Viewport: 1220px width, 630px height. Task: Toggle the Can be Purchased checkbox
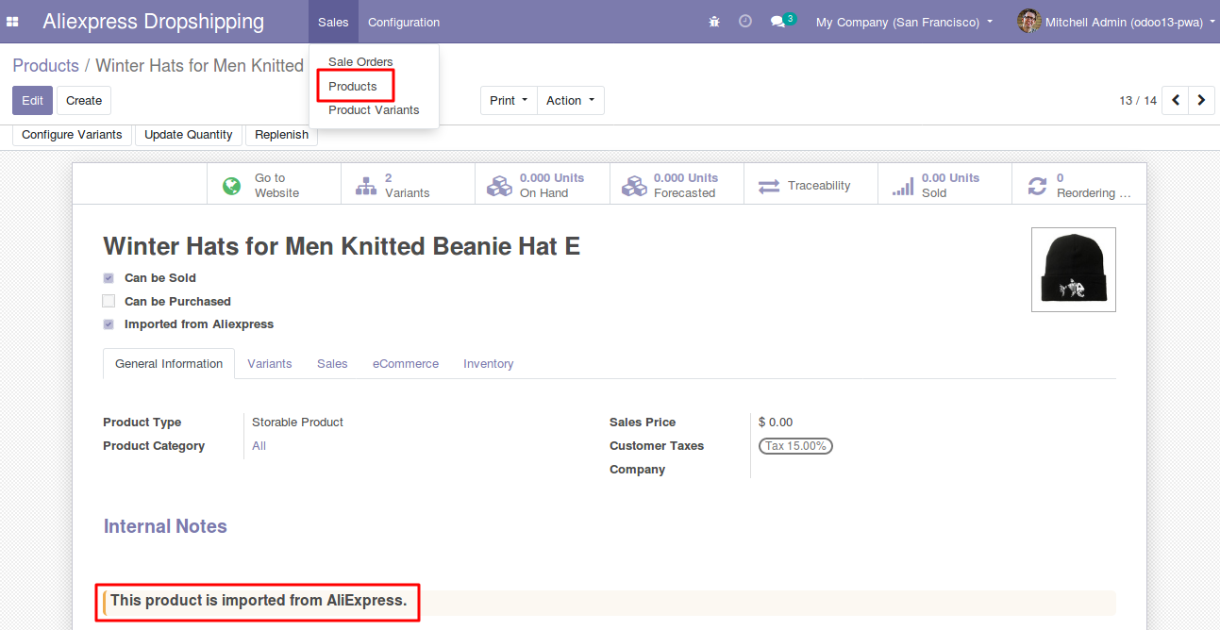[x=109, y=302]
